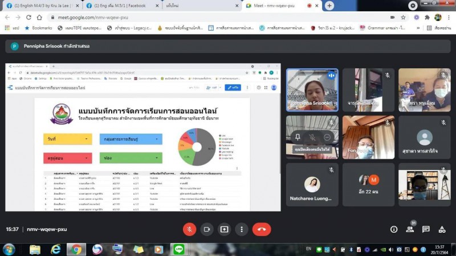The width and height of the screenshot is (456, 256).
Task: Switch to the English M.4/3 Facebook tab
Action: click(x=41, y=5)
